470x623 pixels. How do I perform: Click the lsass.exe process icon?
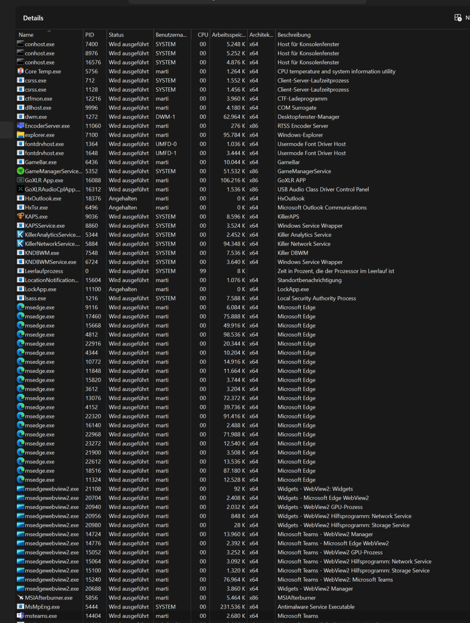pyautogui.click(x=20, y=298)
